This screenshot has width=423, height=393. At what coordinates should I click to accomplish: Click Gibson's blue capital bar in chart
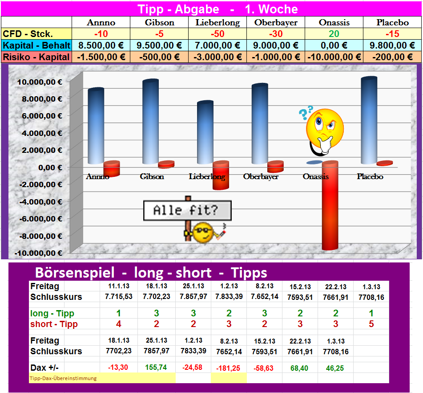pyautogui.click(x=150, y=121)
